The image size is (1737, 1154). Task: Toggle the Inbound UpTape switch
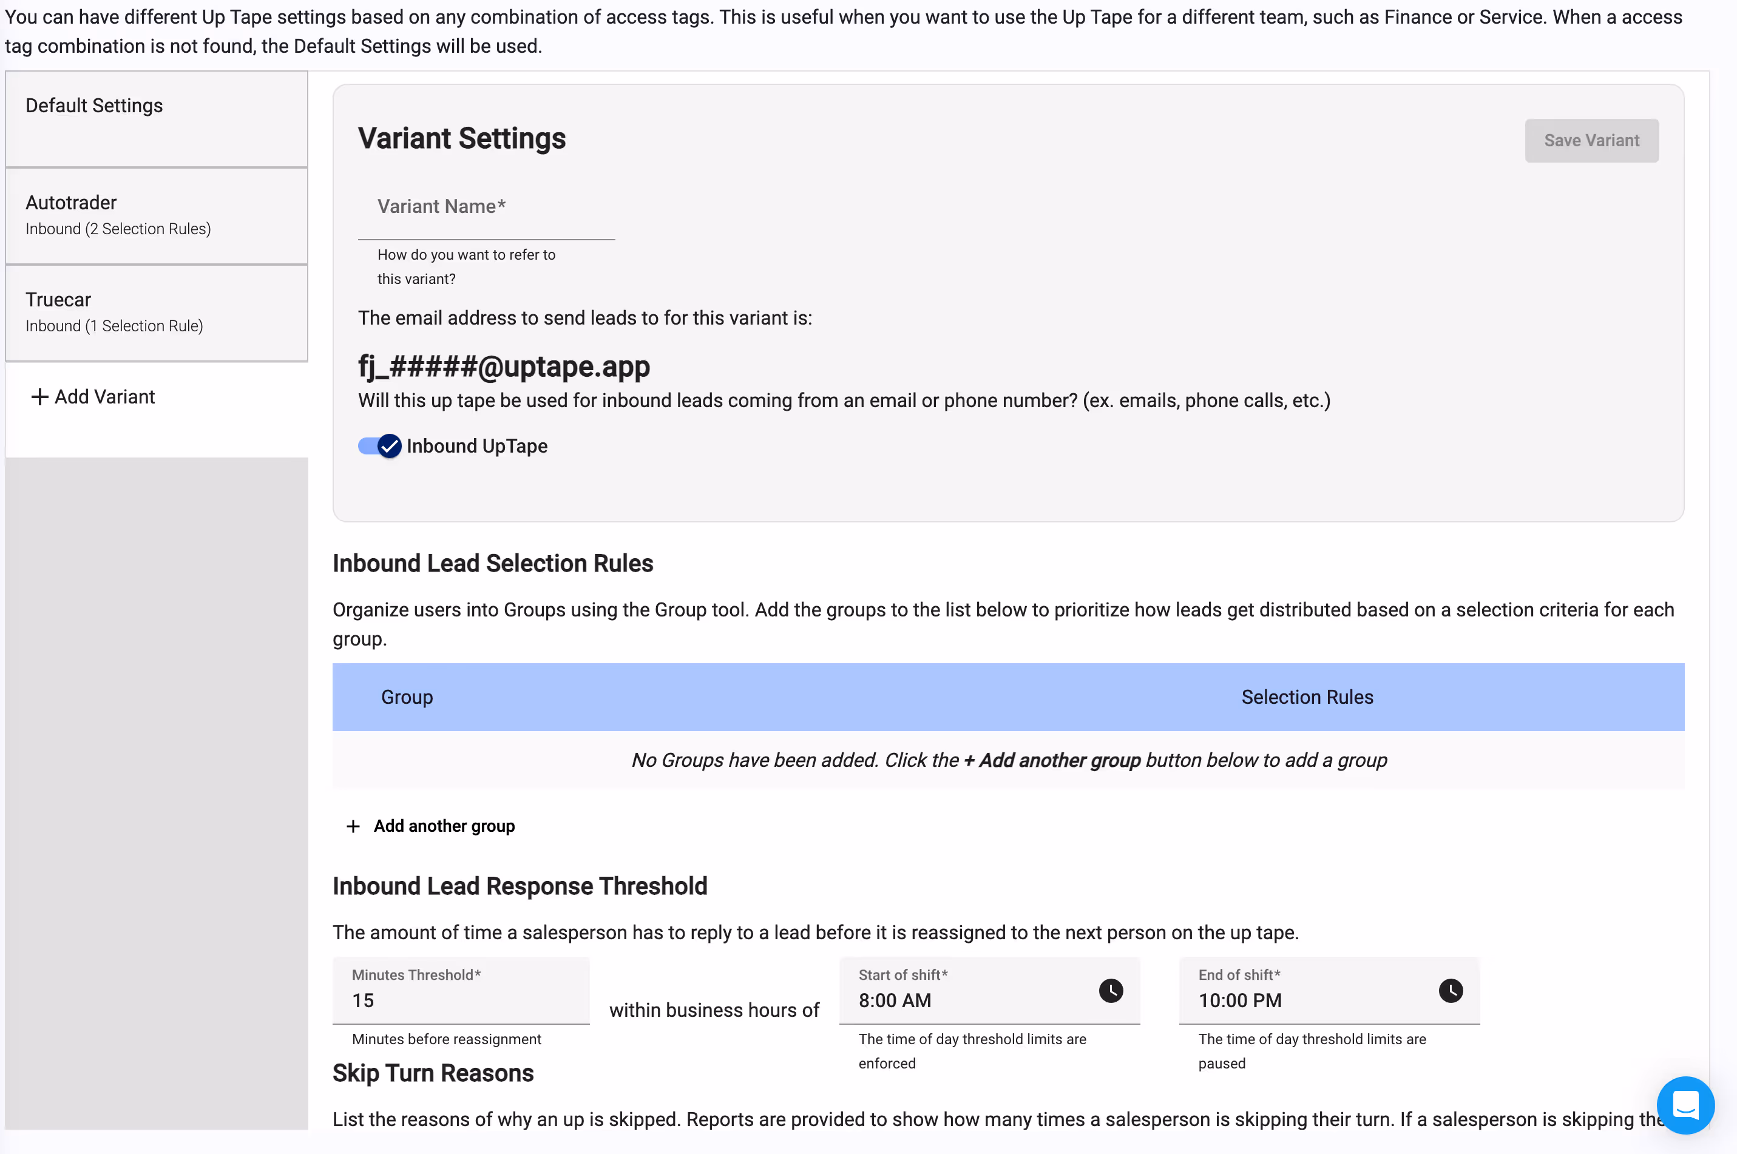[380, 446]
